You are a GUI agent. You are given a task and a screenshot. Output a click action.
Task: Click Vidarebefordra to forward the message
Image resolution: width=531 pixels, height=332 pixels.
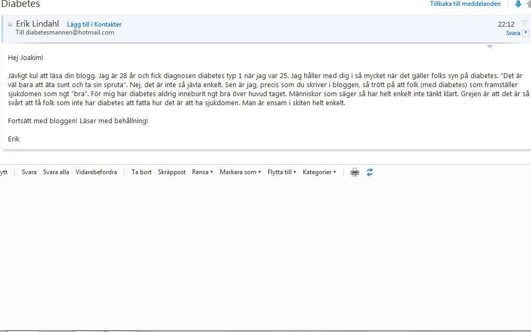click(96, 172)
